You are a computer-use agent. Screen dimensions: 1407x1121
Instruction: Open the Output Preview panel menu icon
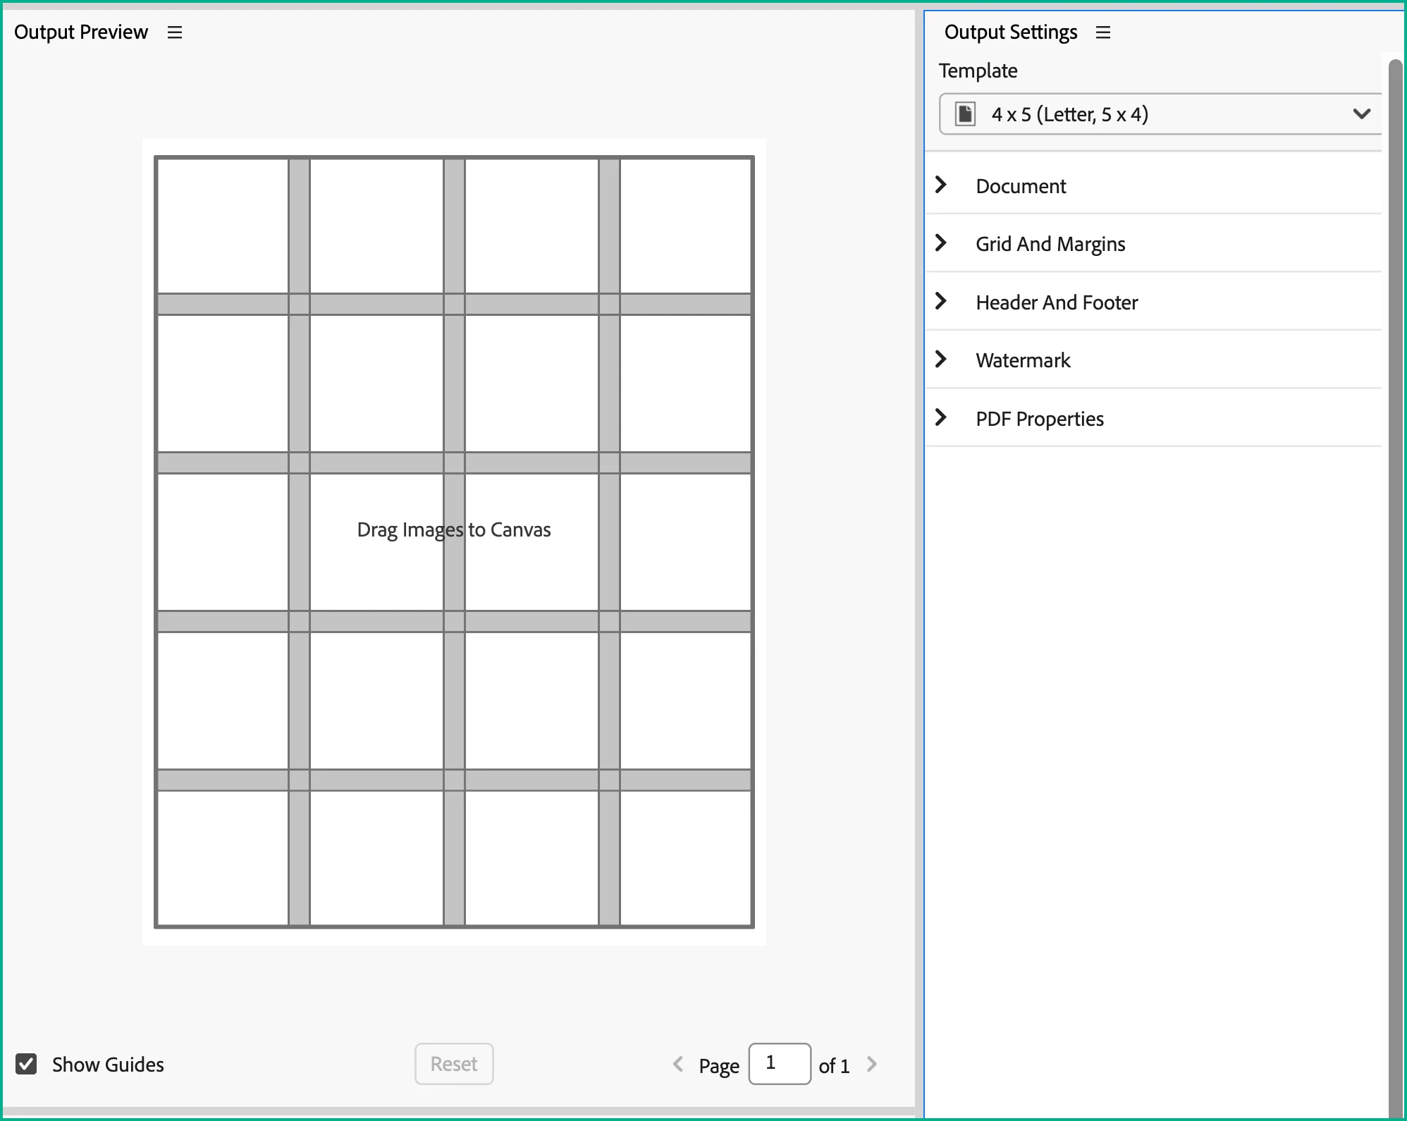[175, 32]
